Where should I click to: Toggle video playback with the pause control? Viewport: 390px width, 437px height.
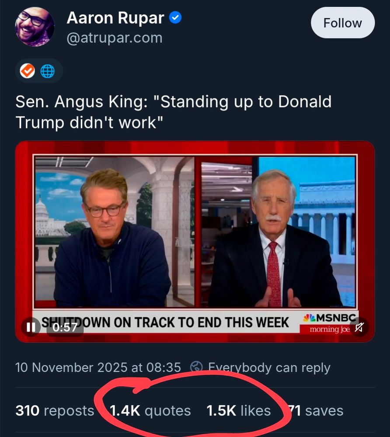click(31, 325)
